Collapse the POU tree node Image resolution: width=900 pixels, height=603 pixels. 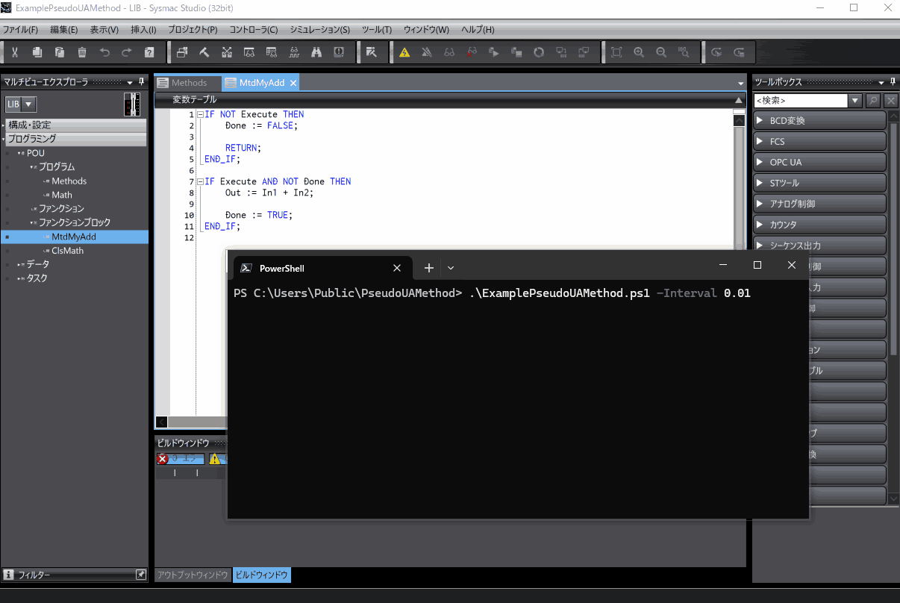[20, 153]
